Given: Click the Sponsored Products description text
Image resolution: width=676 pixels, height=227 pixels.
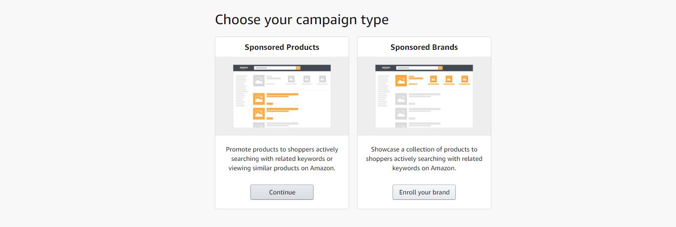Looking at the screenshot, I should (282, 158).
